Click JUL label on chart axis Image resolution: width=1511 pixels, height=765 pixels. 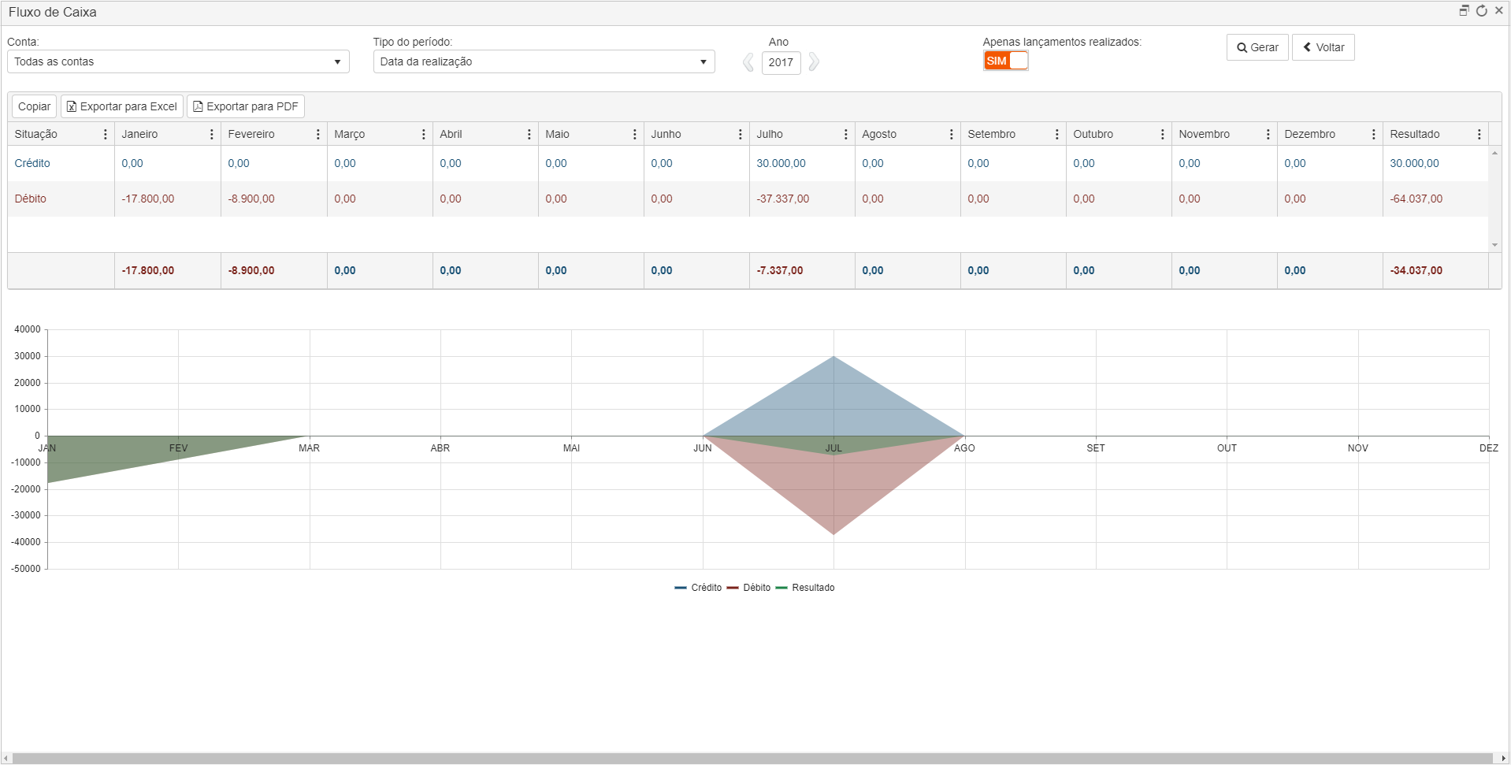coord(833,448)
